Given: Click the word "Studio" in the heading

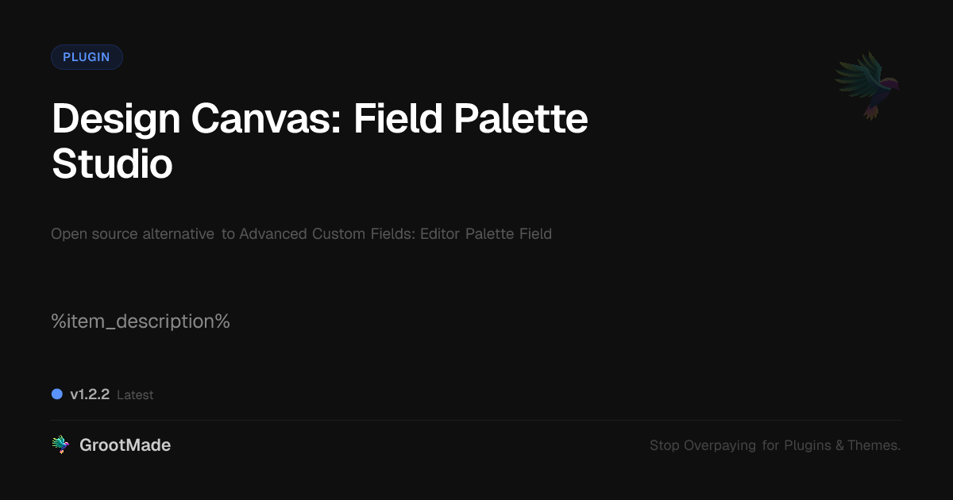Looking at the screenshot, I should [x=112, y=163].
